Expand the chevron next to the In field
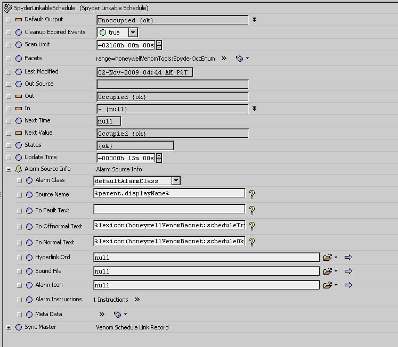 click(255, 109)
